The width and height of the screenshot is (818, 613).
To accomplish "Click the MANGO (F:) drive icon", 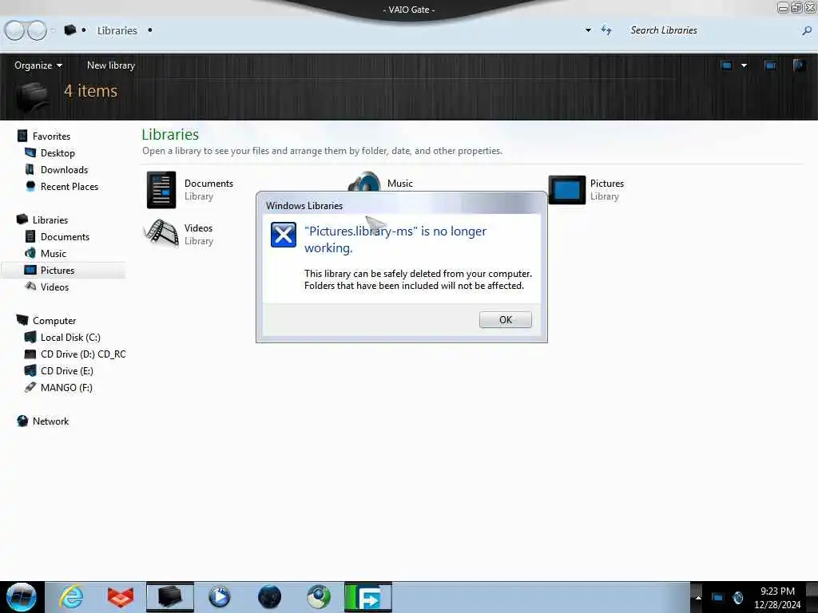I will (x=30, y=387).
